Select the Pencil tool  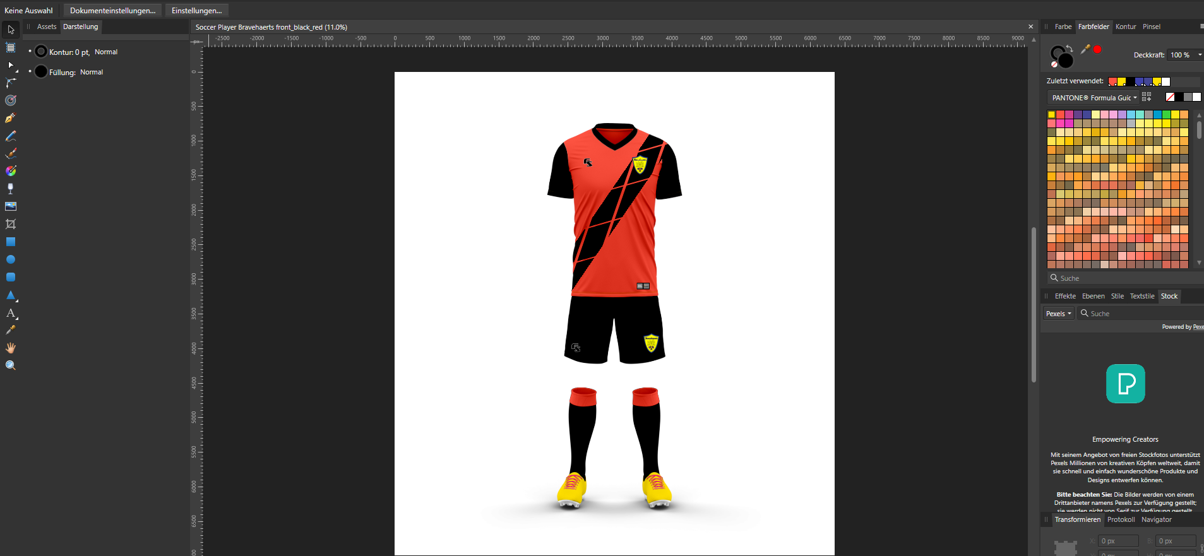11,136
